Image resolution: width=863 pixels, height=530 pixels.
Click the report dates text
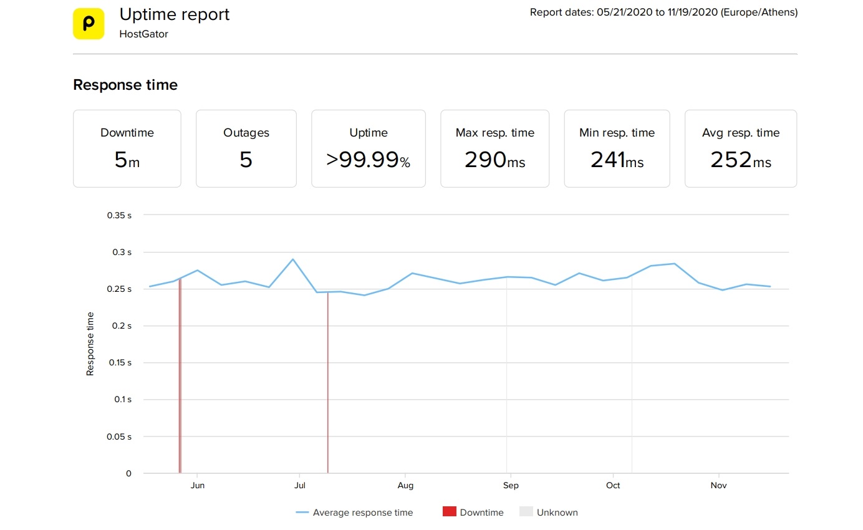[663, 12]
